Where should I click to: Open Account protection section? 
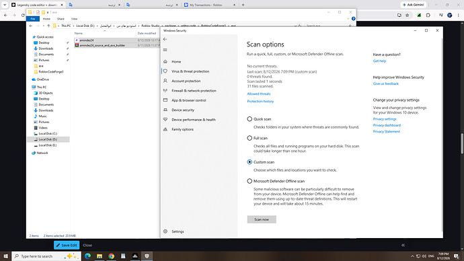point(186,81)
